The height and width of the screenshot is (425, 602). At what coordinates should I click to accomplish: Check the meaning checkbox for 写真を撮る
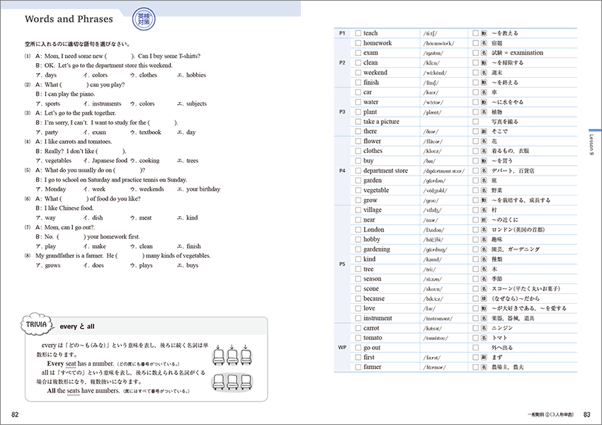475,122
